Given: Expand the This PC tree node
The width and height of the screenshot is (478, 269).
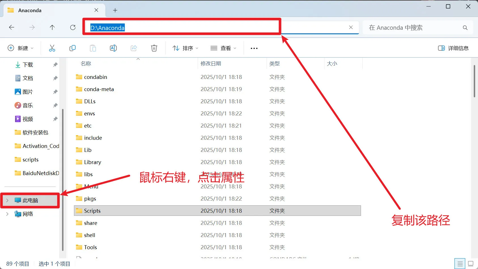Looking at the screenshot, I should [x=7, y=200].
